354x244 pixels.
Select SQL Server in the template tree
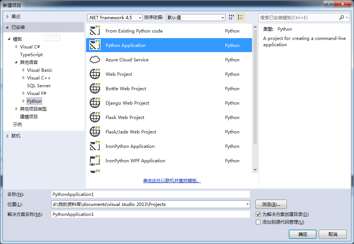point(39,85)
